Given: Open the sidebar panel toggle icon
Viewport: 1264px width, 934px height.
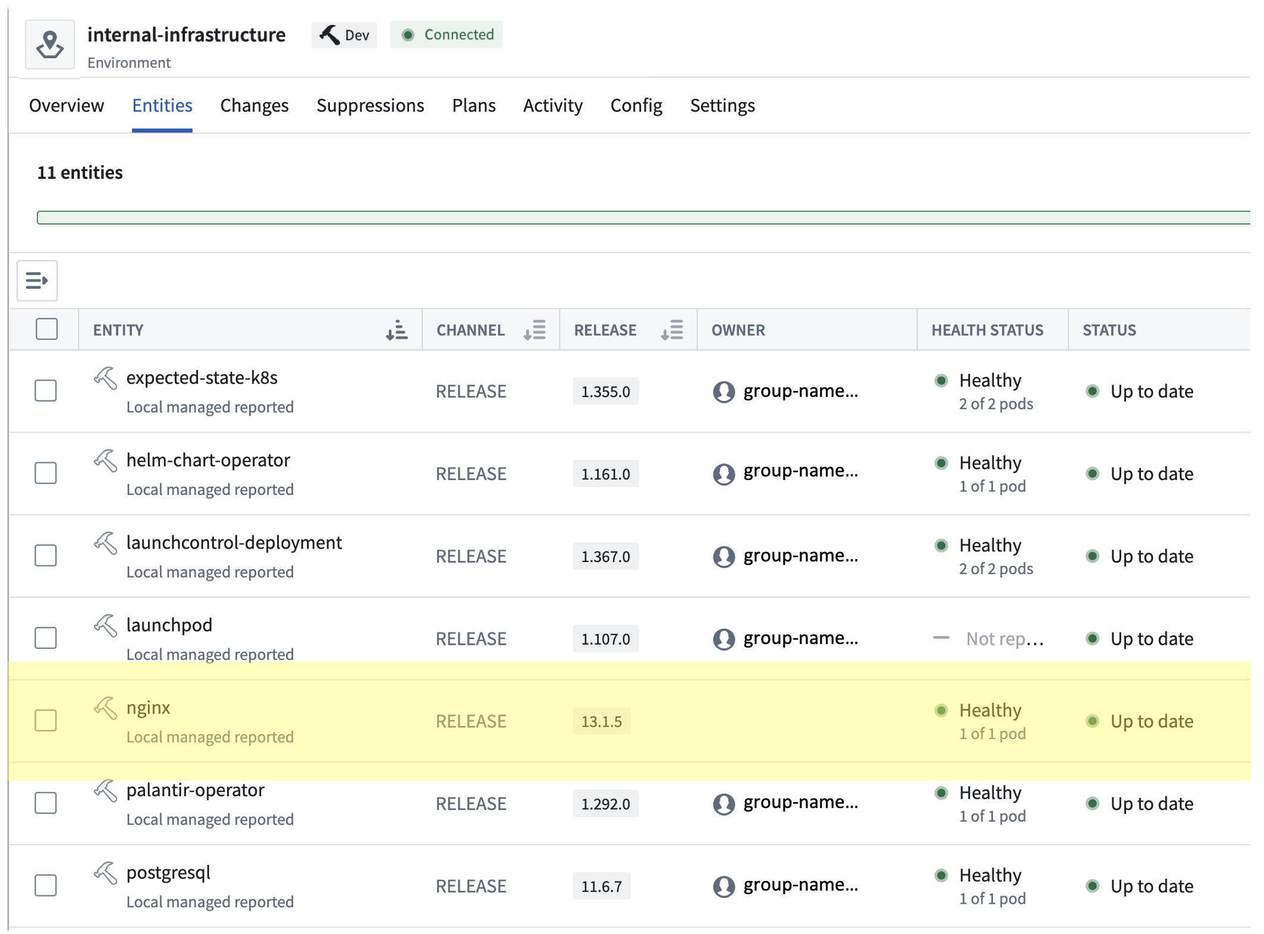Looking at the screenshot, I should coord(37,280).
